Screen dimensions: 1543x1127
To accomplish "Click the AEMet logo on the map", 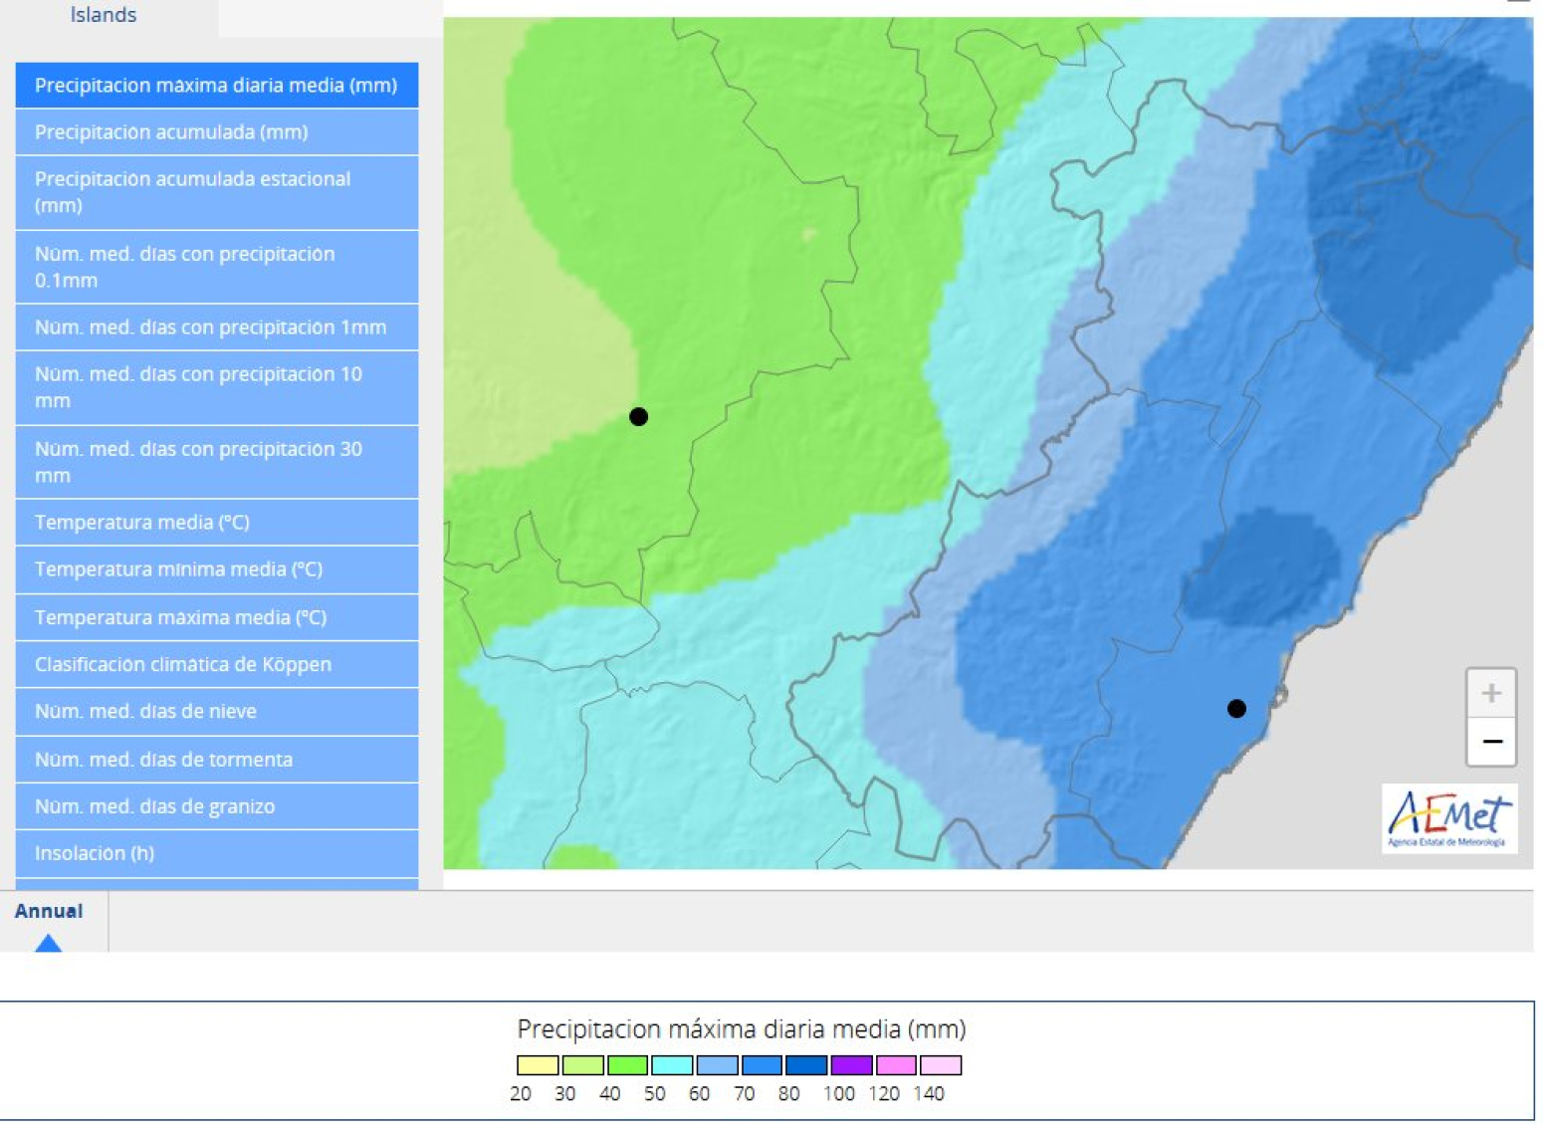I will coord(1449,818).
